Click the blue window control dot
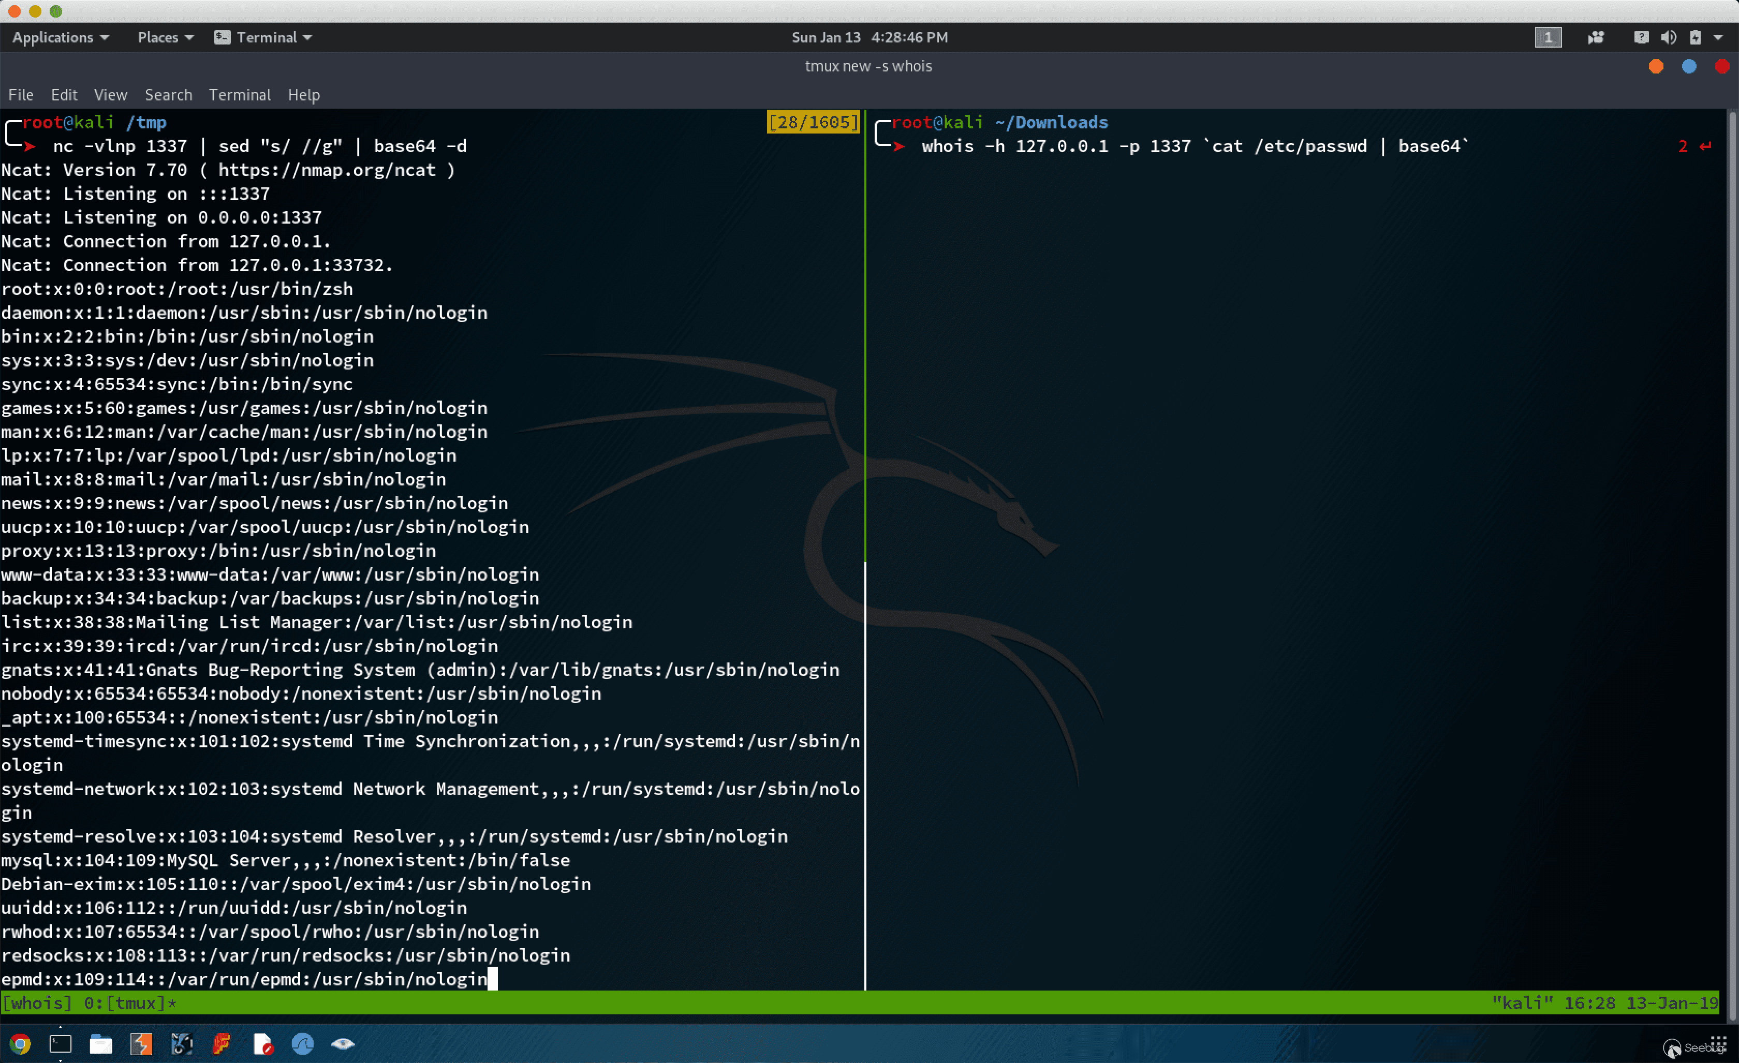Screen dimensions: 1739x1063 point(1689,66)
